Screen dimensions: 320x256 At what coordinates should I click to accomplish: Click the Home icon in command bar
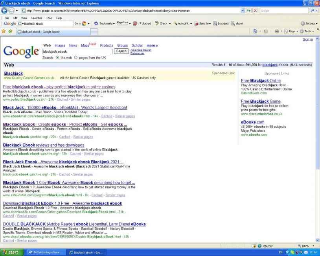point(256,31)
